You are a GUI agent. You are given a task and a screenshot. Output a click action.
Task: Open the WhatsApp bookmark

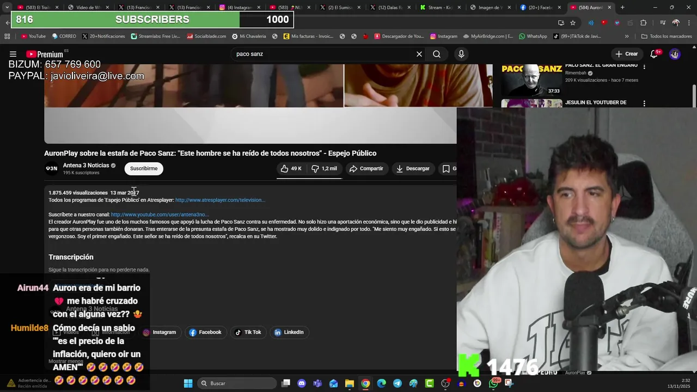tap(533, 36)
